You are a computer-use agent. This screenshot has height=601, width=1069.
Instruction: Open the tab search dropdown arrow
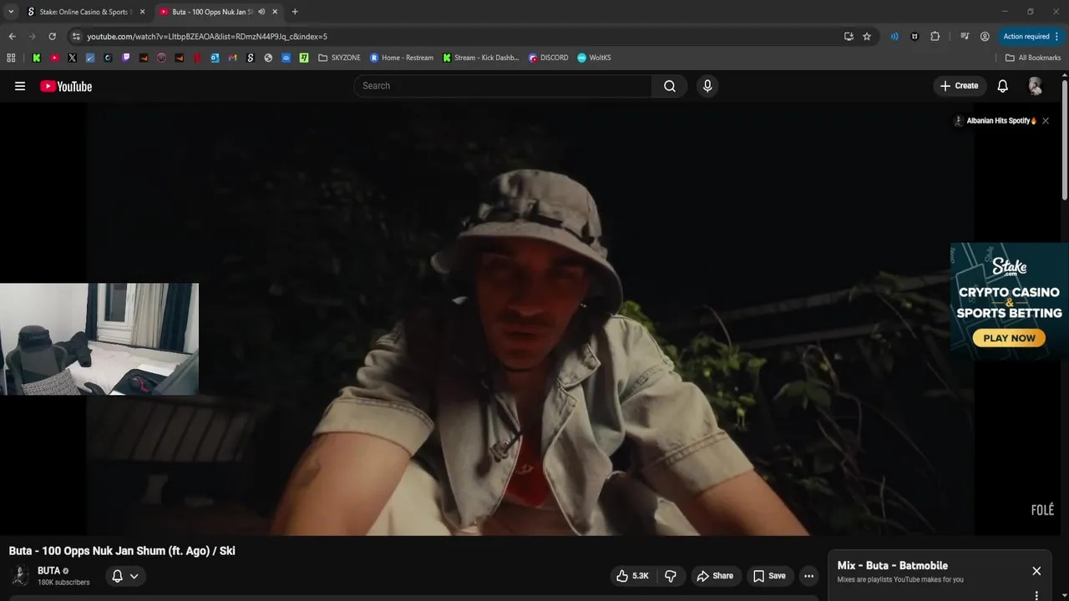pyautogui.click(x=11, y=12)
